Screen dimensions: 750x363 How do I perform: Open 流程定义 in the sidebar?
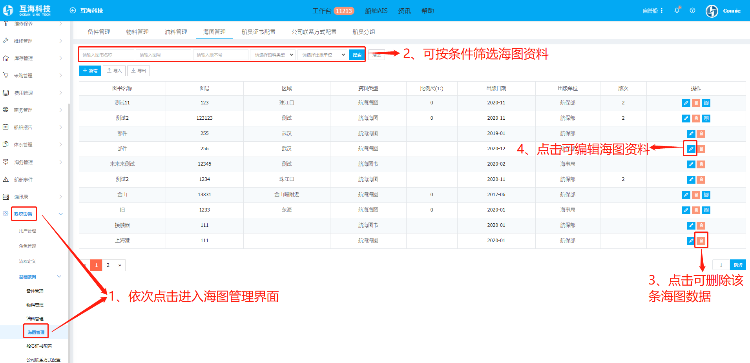pyautogui.click(x=27, y=261)
